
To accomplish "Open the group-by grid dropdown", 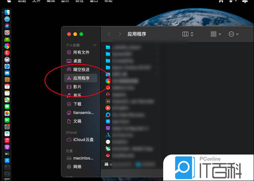I will pyautogui.click(x=216, y=34).
